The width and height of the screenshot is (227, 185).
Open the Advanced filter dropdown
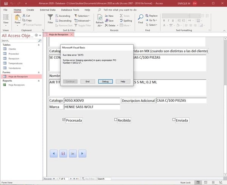point(82,21)
